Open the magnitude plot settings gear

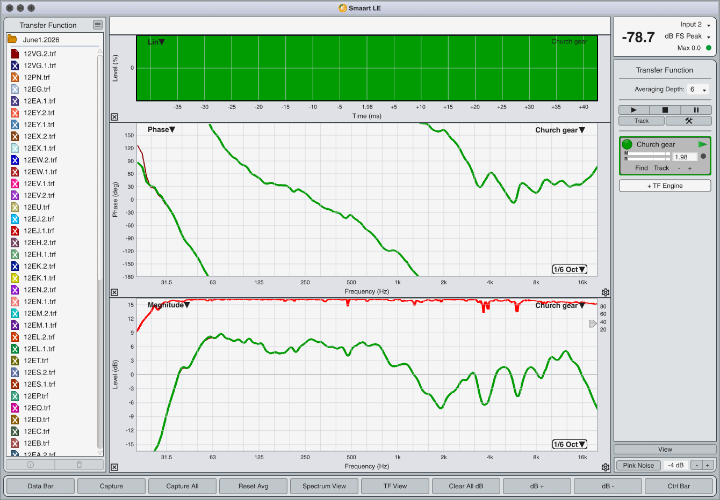(x=606, y=467)
